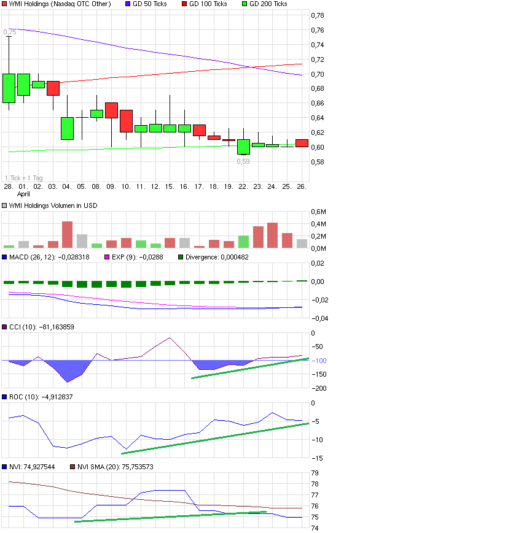Click the red GD 100 Ticks swatch
The height and width of the screenshot is (533, 532).
[x=184, y=4]
